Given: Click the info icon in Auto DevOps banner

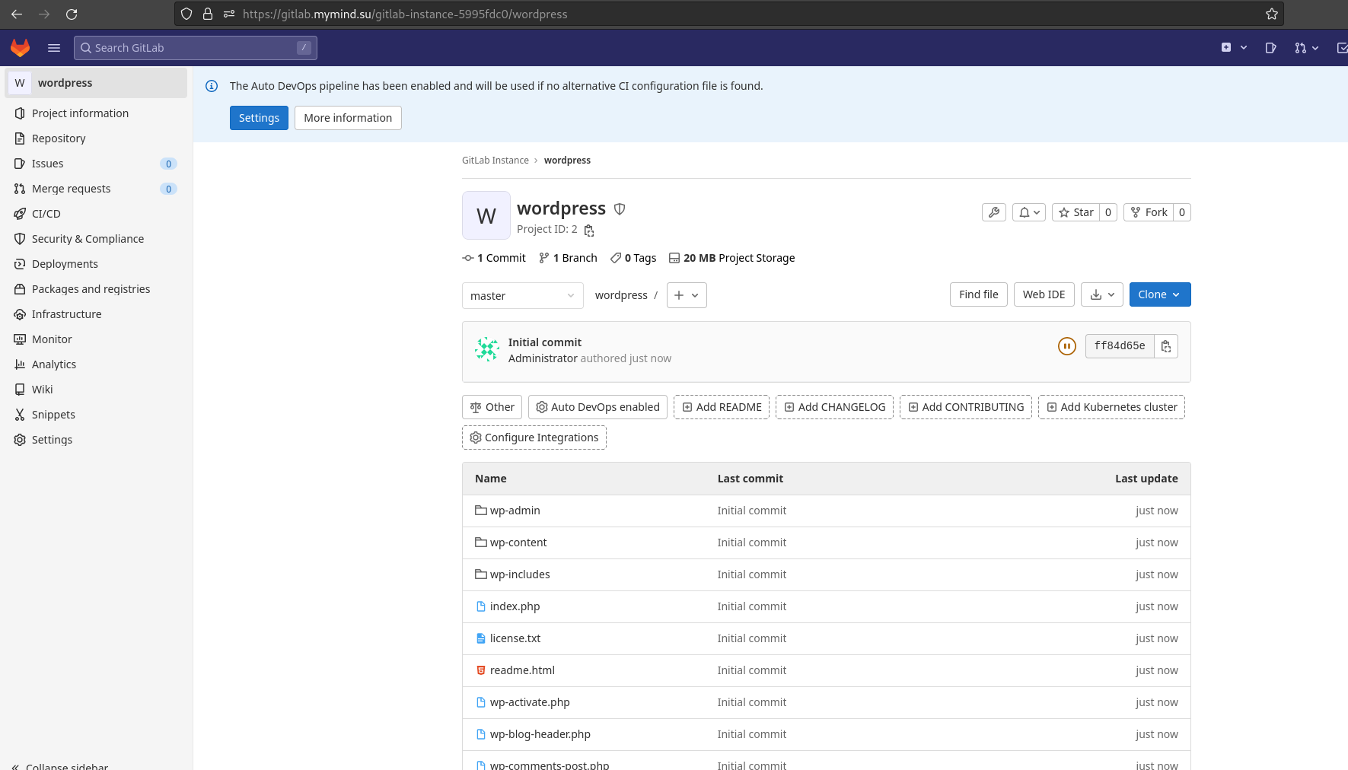Looking at the screenshot, I should (212, 86).
